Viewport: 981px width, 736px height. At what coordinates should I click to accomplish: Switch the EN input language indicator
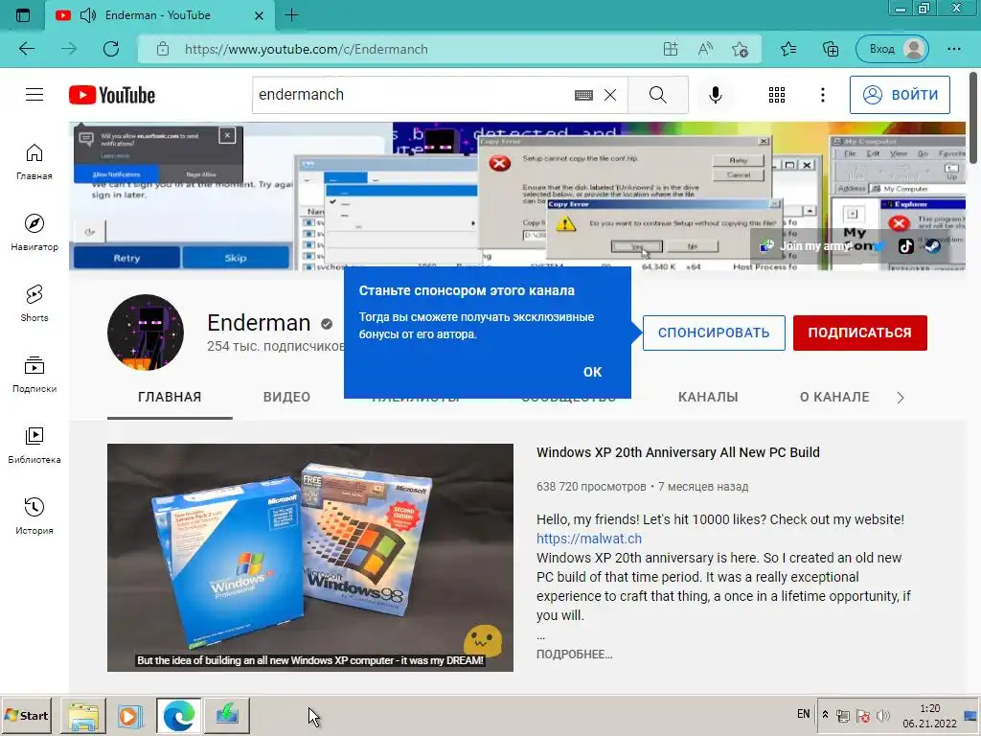tap(804, 714)
